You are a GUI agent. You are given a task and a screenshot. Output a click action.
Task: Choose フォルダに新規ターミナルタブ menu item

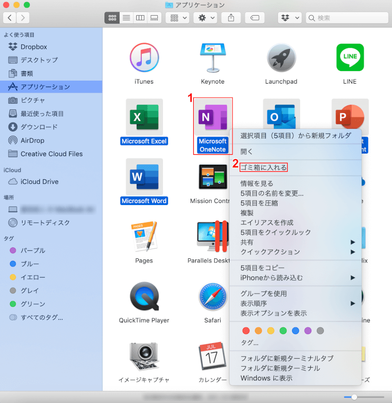(x=295, y=359)
